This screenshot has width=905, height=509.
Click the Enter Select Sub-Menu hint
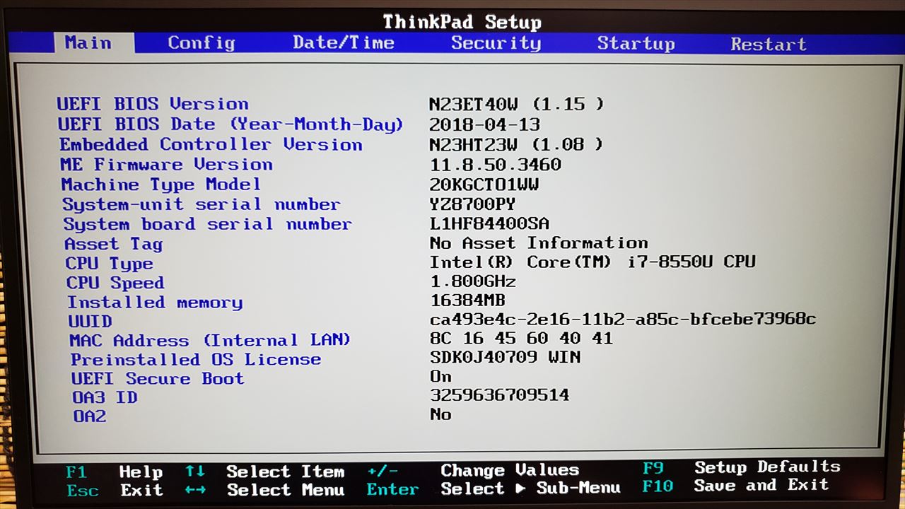tap(494, 488)
